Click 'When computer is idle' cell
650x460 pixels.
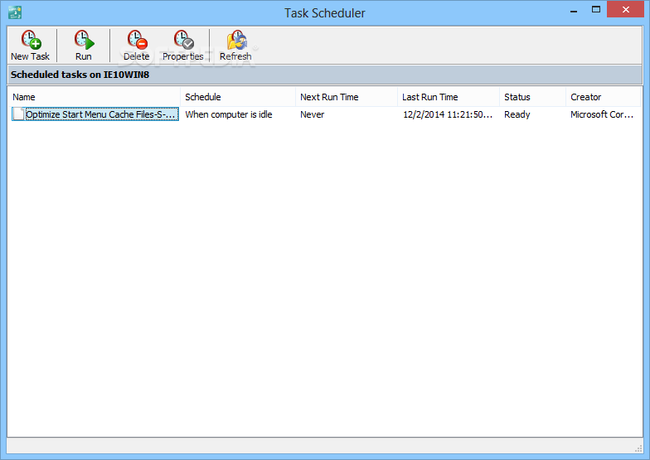pyautogui.click(x=229, y=114)
